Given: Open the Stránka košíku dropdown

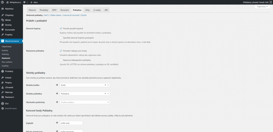Looking at the screenshot, I should coord(85,85).
